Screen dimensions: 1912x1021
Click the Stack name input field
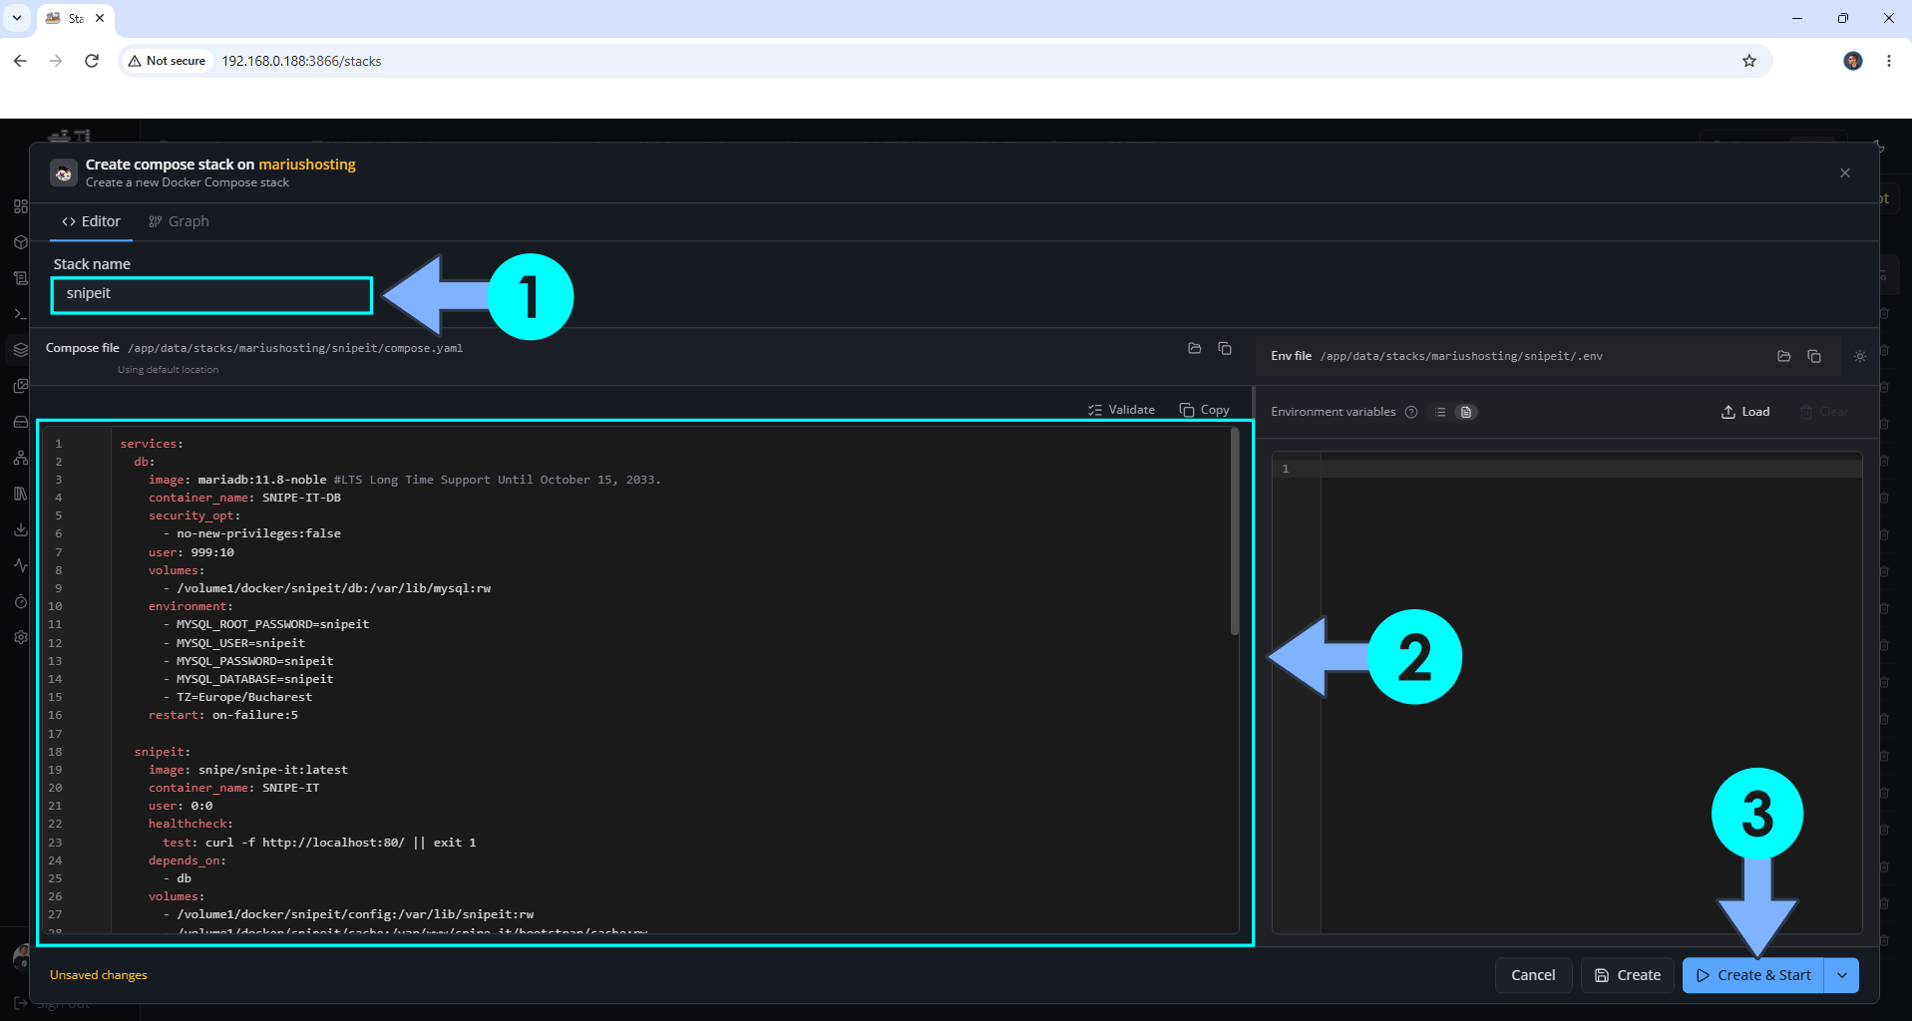coord(211,295)
